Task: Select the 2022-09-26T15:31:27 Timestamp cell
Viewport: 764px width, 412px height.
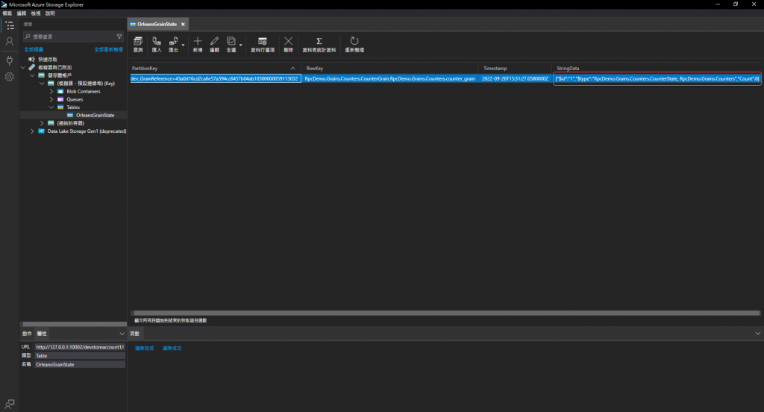Action: click(515, 78)
